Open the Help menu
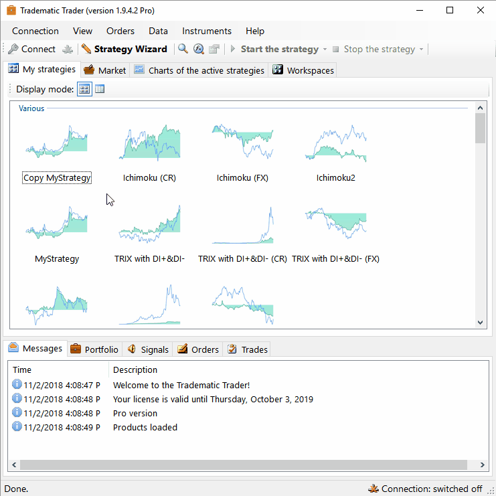Screen dimensions: 496x496 pyautogui.click(x=255, y=31)
